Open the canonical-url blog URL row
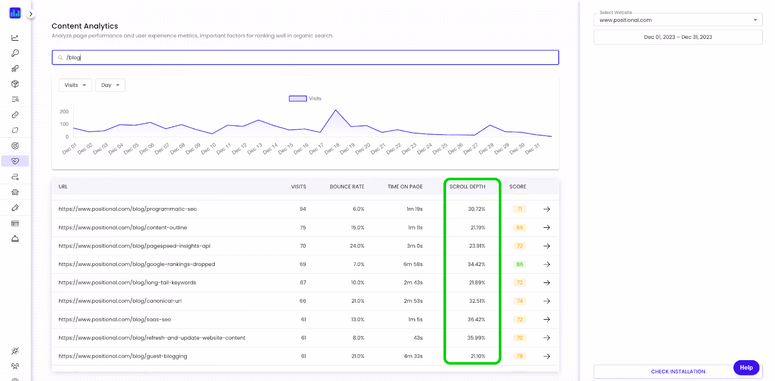The image size is (775, 381). (120, 301)
